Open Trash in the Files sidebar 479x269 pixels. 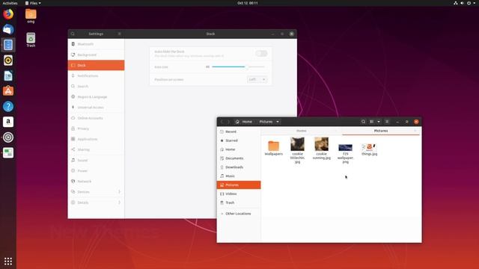click(239, 202)
